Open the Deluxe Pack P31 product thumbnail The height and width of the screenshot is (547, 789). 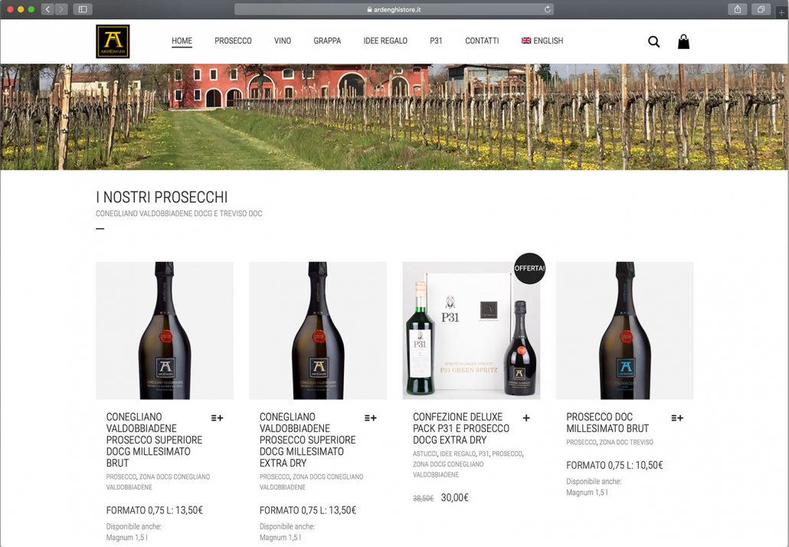(471, 330)
